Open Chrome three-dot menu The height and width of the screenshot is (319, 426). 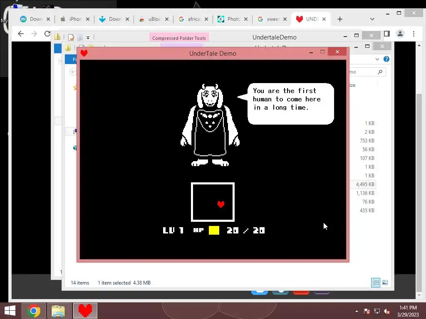tap(414, 34)
